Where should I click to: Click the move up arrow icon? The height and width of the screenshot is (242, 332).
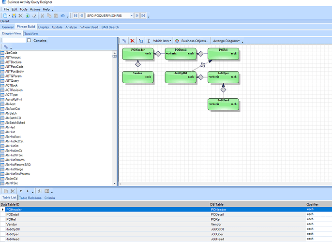tap(21, 191)
